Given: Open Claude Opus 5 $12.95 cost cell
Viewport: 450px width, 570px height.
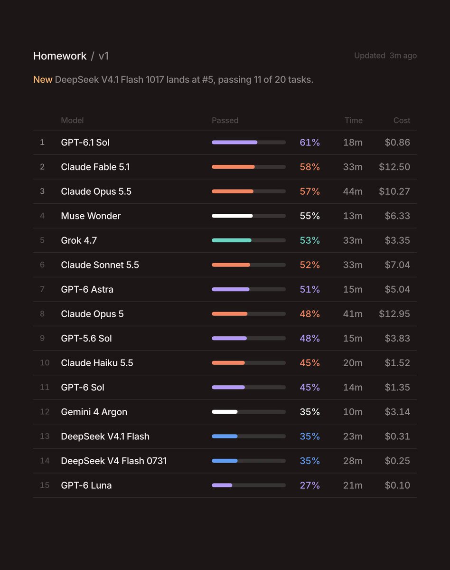Looking at the screenshot, I should coord(394,314).
